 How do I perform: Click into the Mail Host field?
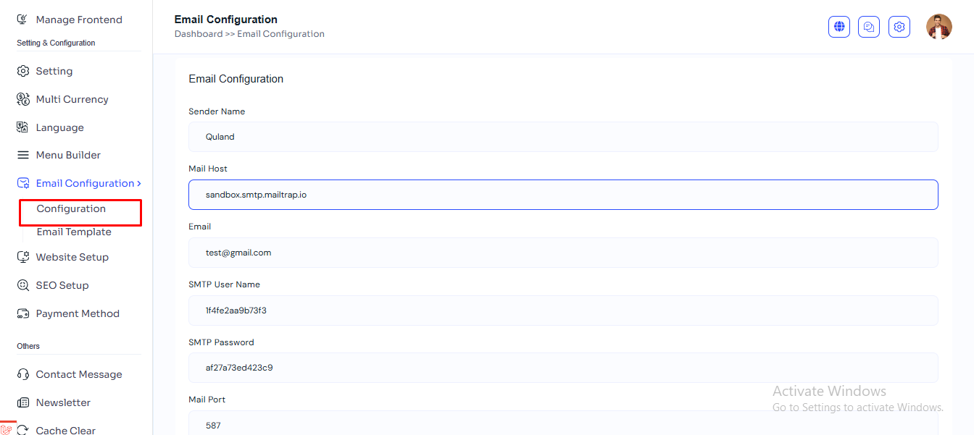pos(563,195)
